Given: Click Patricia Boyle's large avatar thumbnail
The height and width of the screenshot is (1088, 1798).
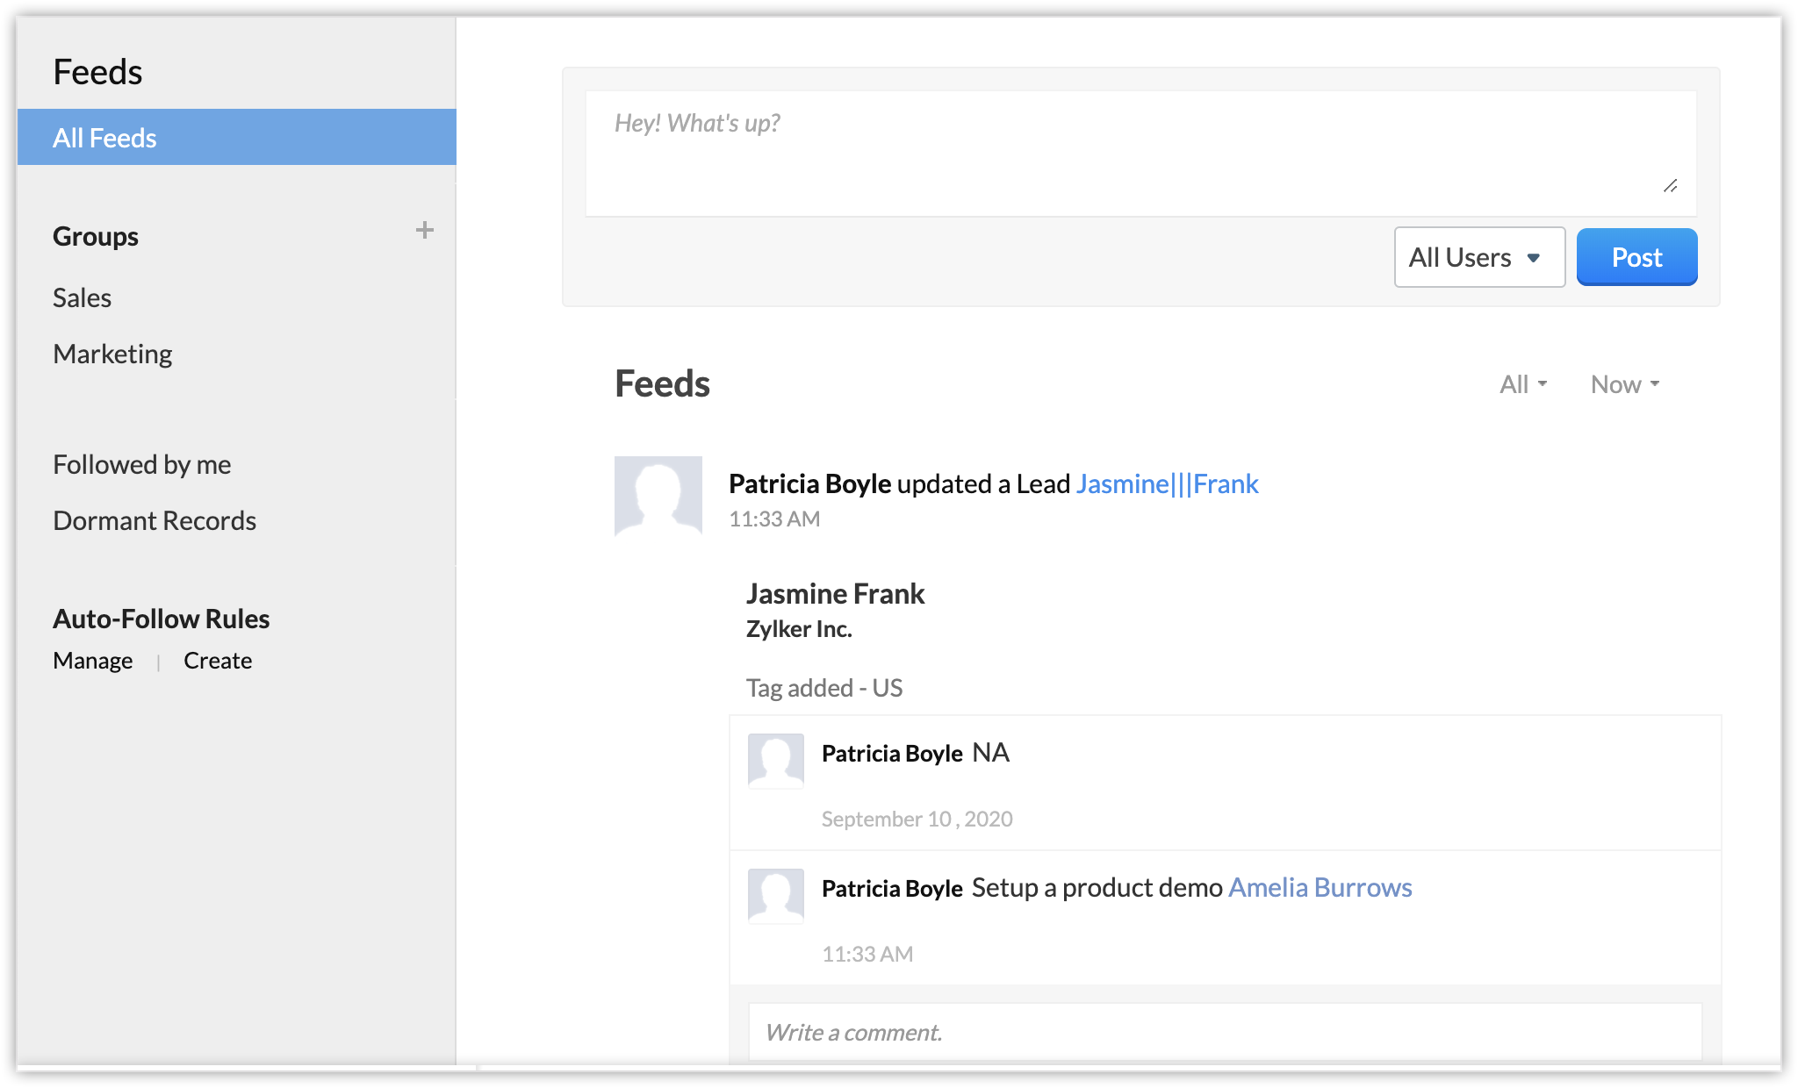Looking at the screenshot, I should click(x=658, y=496).
